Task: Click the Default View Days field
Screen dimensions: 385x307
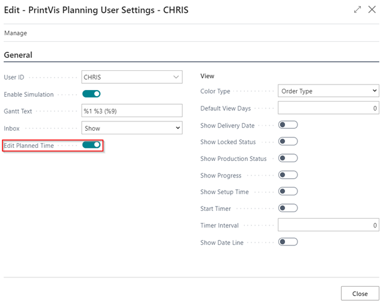Action: [328, 108]
